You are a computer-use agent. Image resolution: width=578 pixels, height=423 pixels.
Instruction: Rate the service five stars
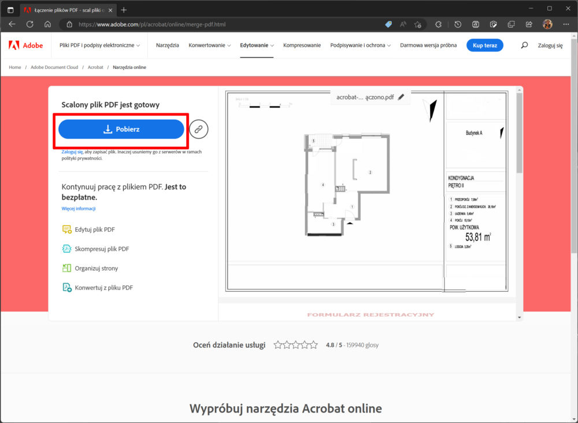pyautogui.click(x=313, y=345)
